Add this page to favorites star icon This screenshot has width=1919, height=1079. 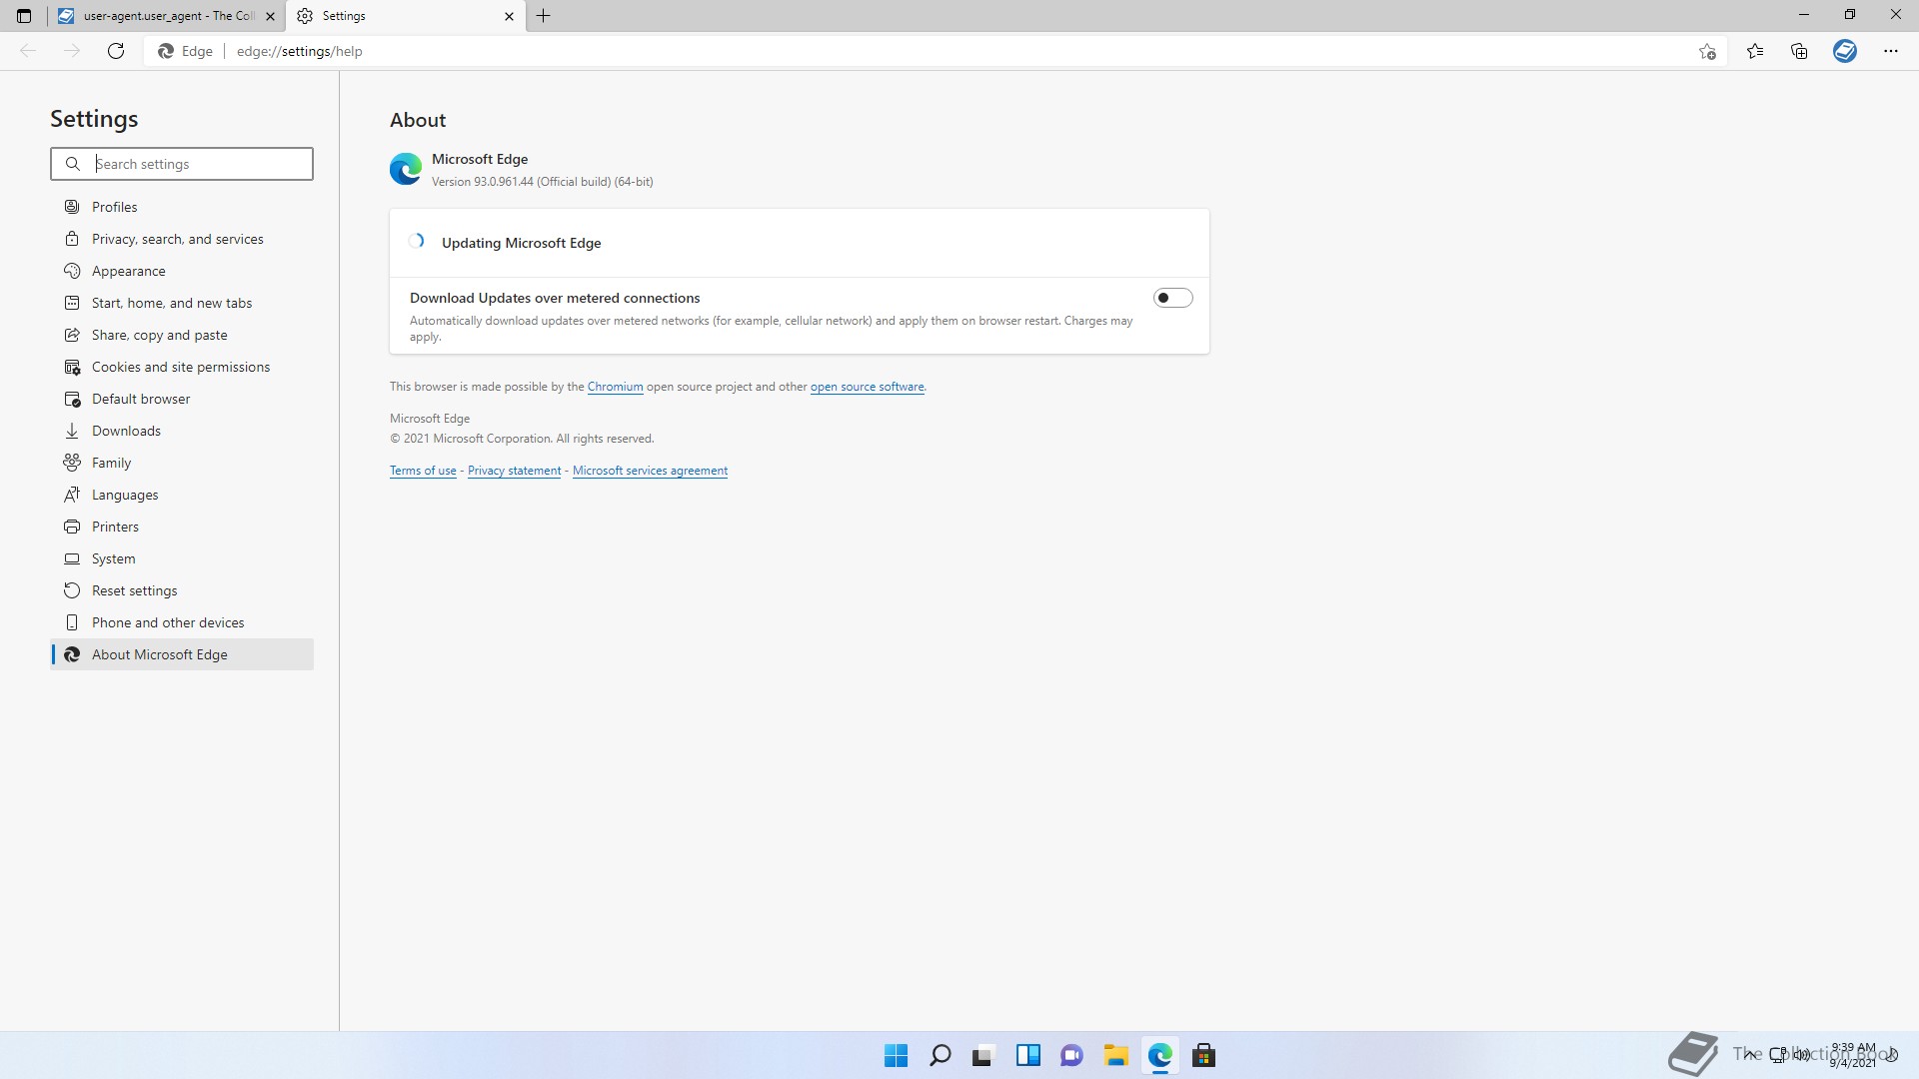coord(1707,51)
